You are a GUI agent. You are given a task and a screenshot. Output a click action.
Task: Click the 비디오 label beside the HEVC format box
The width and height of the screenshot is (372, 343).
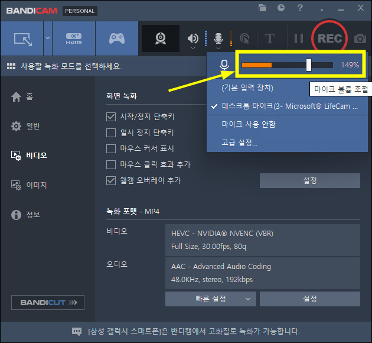(117, 231)
